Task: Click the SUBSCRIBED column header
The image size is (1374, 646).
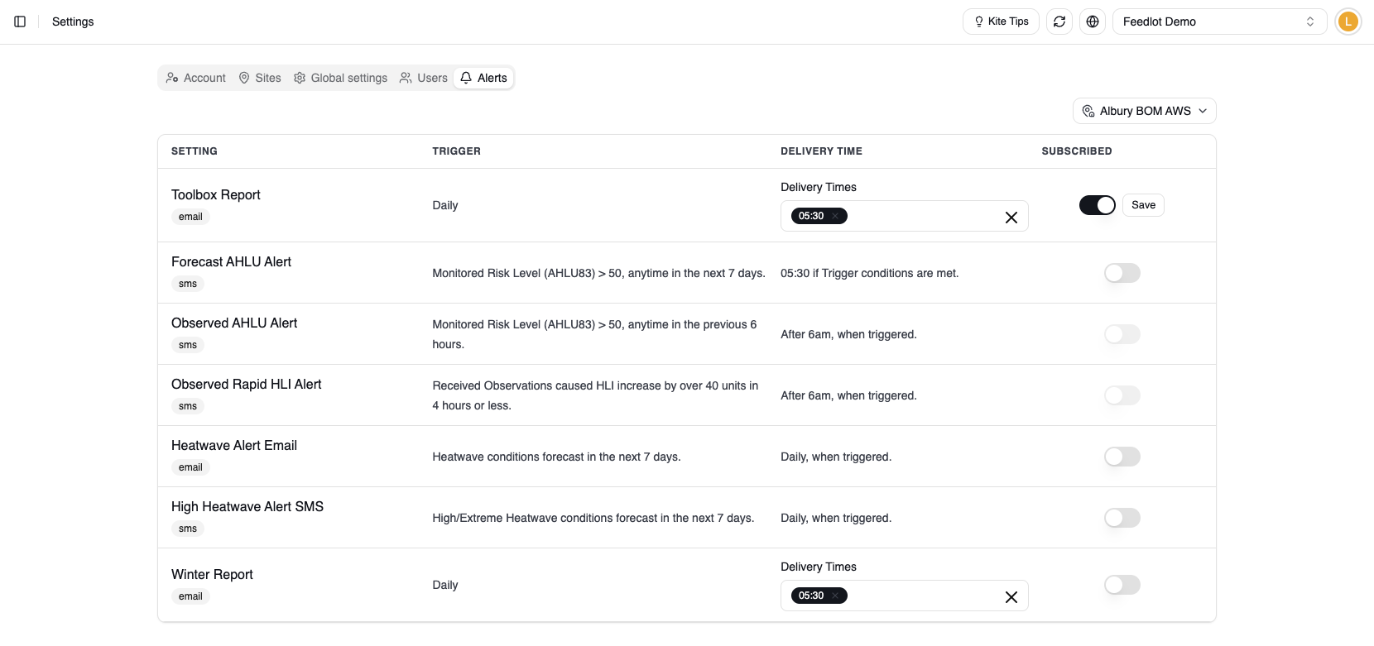Action: (1077, 151)
